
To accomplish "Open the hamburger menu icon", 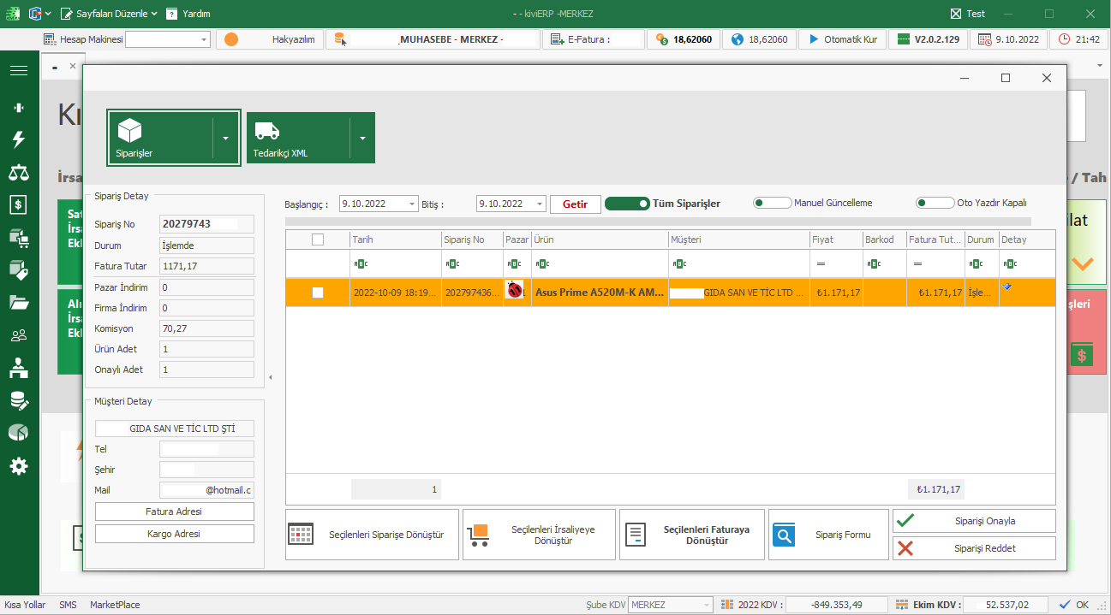I will coord(18,70).
